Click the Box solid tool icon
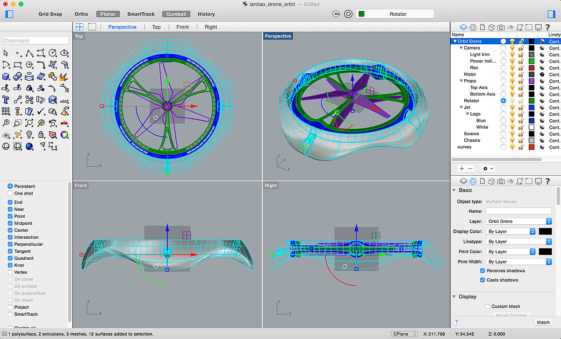The height and width of the screenshot is (339, 561). (6, 76)
